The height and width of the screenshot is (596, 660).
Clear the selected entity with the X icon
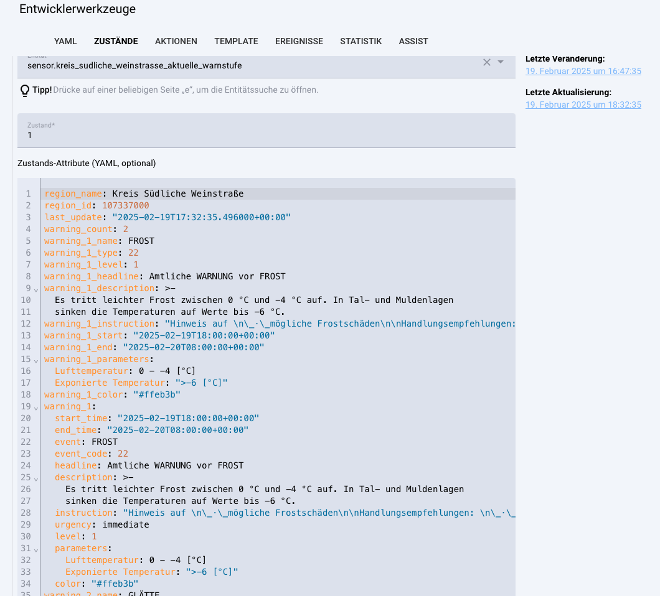tap(487, 62)
